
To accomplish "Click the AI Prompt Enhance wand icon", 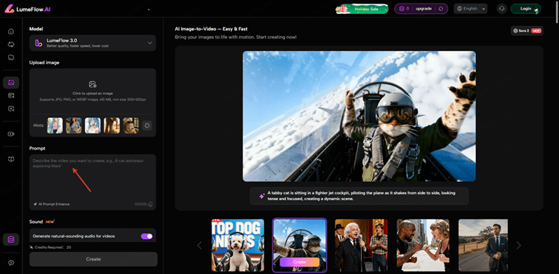I will pos(36,204).
